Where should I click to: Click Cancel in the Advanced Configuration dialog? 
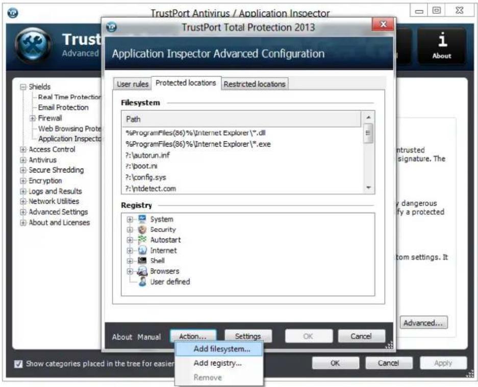pyautogui.click(x=361, y=337)
